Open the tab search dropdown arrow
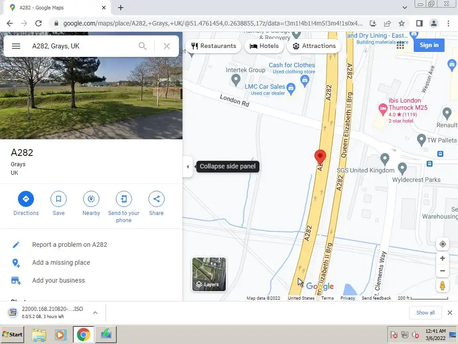458x344 pixels. coord(404,8)
